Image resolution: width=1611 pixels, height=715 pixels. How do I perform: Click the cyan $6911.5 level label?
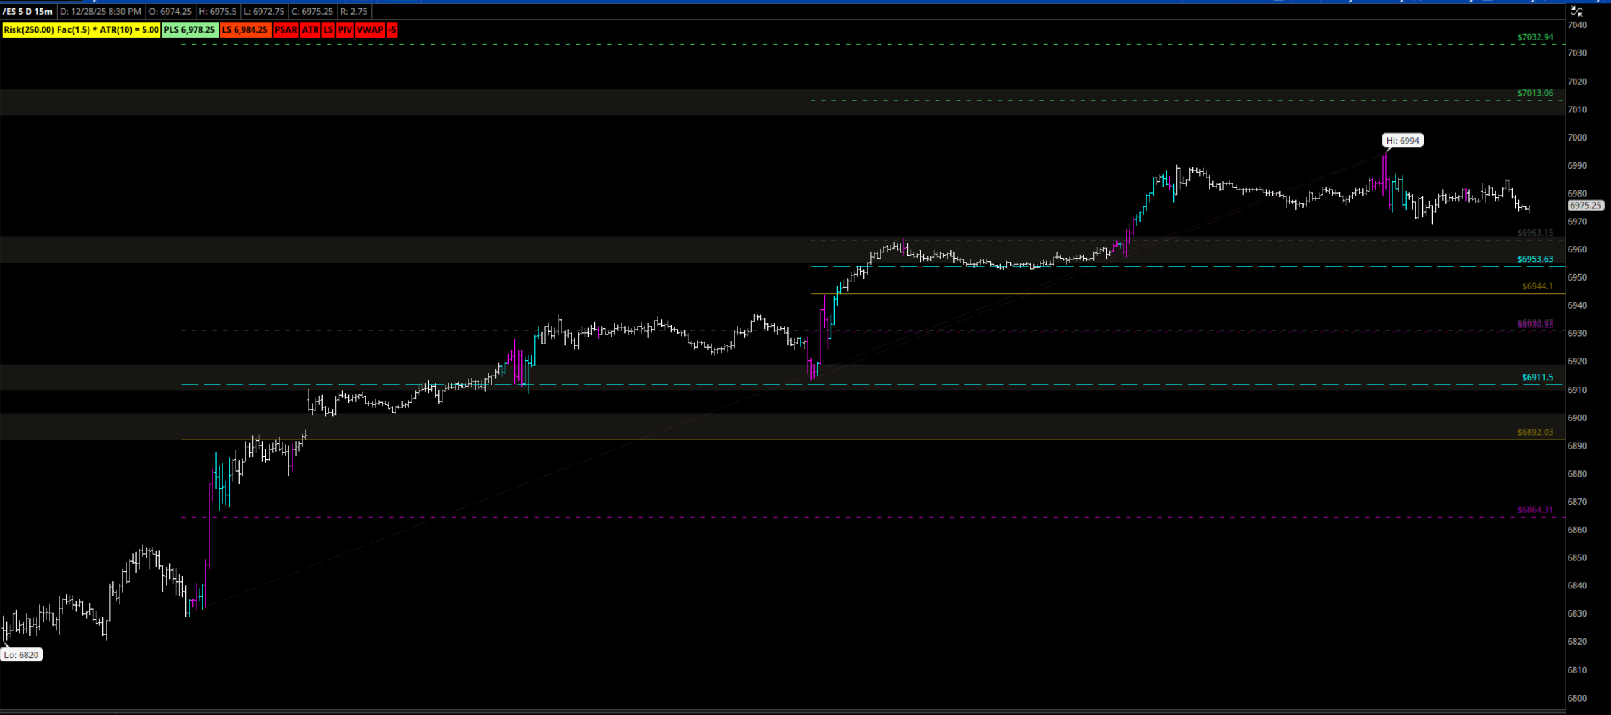pos(1537,378)
